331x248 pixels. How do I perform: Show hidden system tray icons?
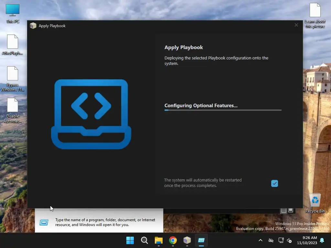coord(261,240)
